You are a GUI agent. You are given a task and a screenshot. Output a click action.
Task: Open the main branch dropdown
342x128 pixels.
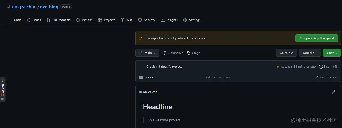point(147,53)
